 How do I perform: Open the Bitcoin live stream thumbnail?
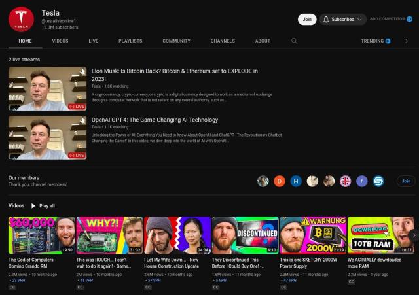(x=47, y=88)
